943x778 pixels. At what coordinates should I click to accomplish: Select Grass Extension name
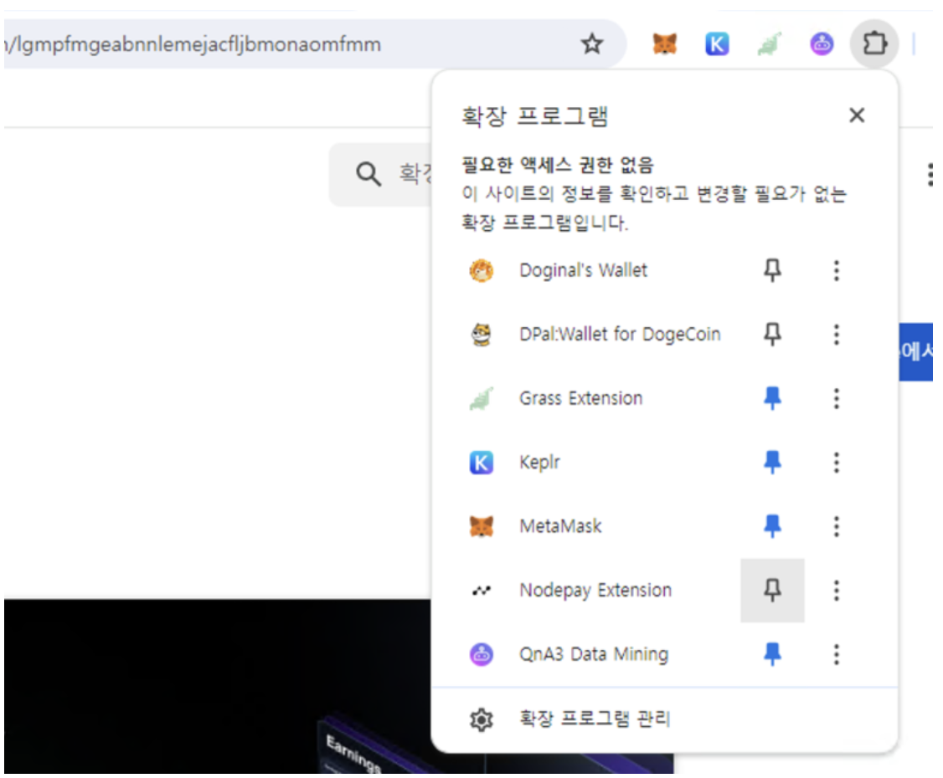[581, 398]
